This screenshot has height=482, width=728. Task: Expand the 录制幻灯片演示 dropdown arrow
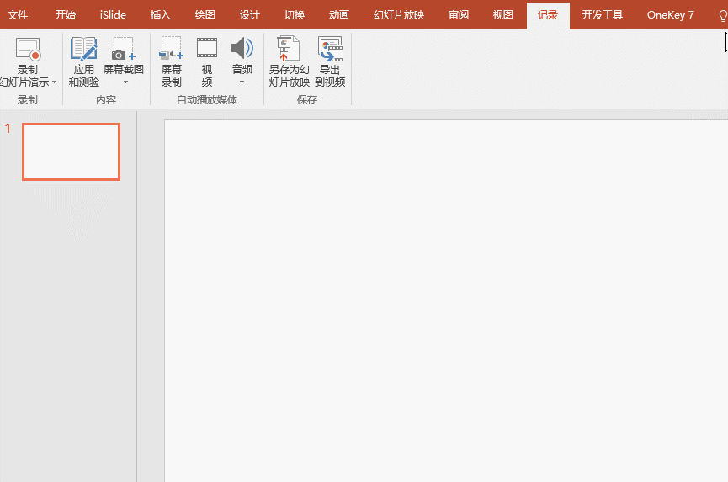pyautogui.click(x=55, y=82)
